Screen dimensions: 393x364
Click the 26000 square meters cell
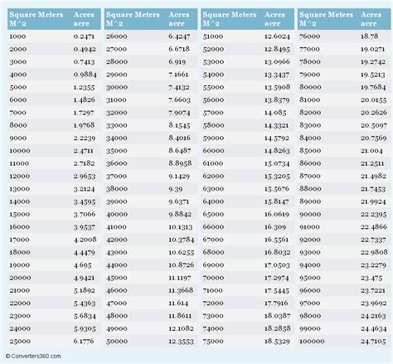click(x=117, y=36)
